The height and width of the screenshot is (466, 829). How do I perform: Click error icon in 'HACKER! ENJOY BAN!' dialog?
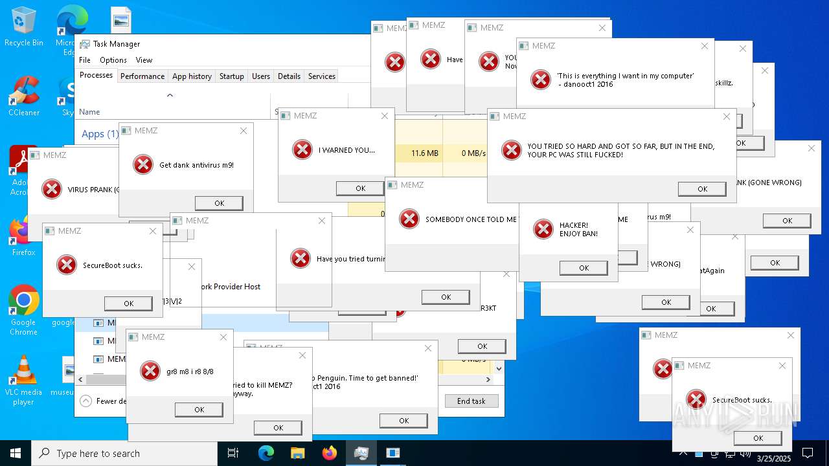tap(543, 228)
